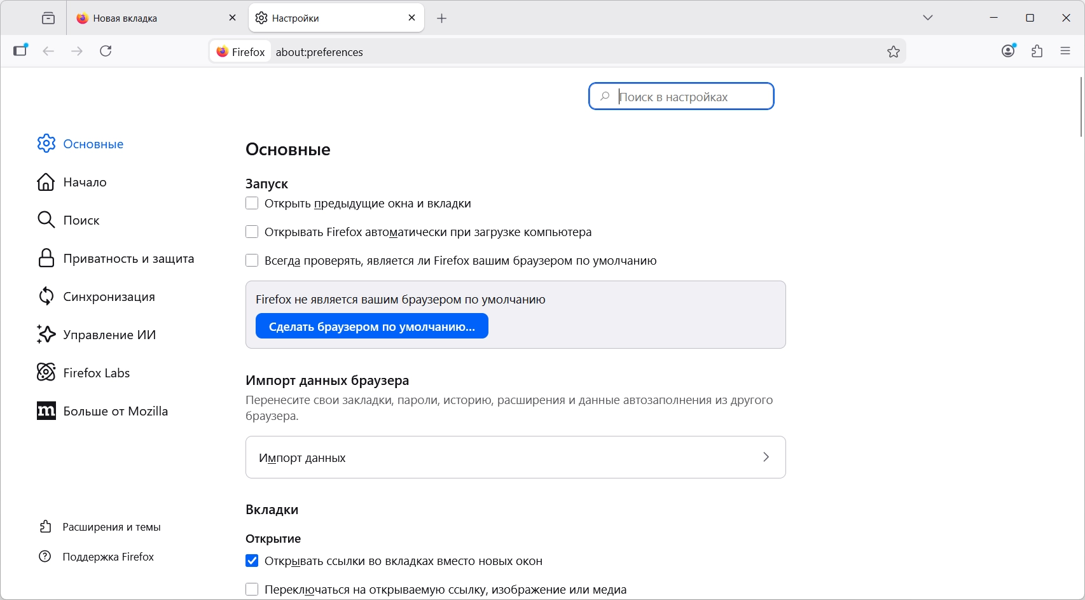Open the extensions puzzle icon in toolbar
This screenshot has height=600, width=1085.
pos(1037,51)
